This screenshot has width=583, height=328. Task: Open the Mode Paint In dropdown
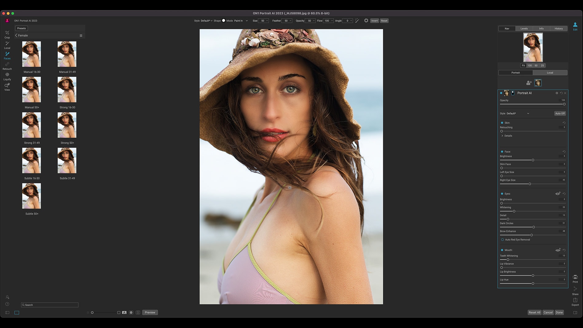241,21
